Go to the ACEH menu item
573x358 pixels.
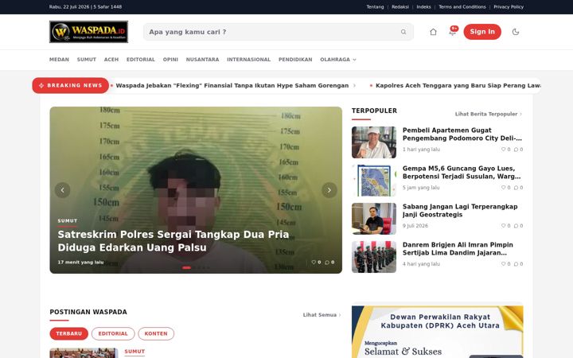pos(111,60)
